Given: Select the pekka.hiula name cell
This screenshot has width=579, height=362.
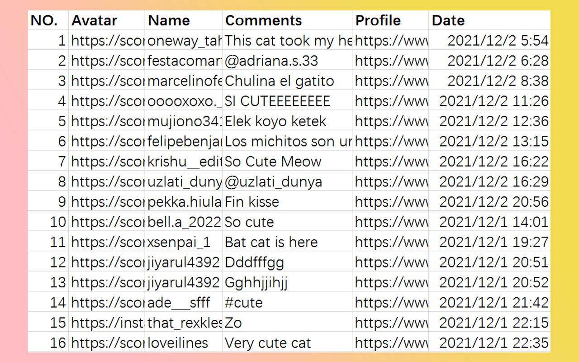Looking at the screenshot, I should [x=184, y=202].
